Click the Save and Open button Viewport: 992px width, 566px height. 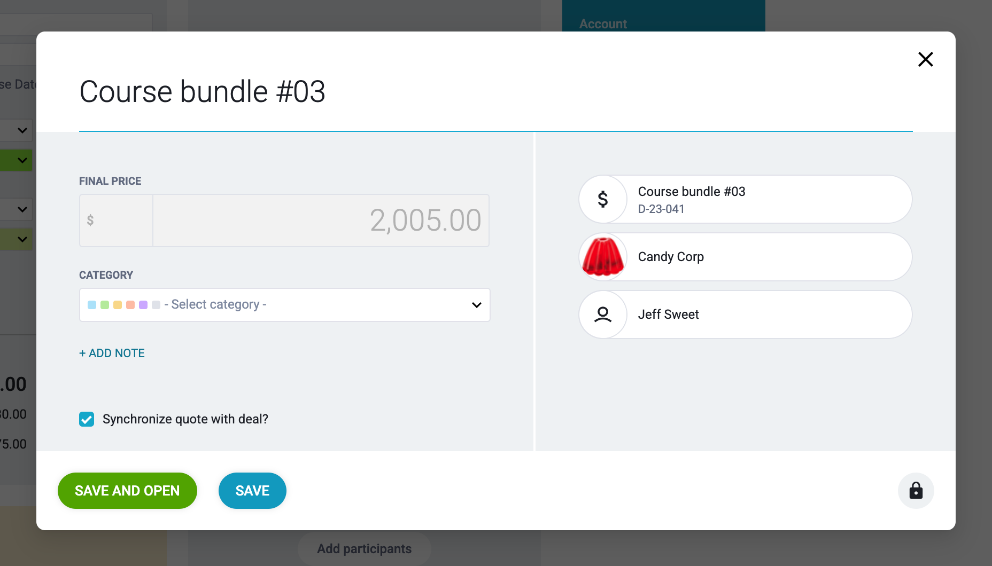click(x=127, y=491)
